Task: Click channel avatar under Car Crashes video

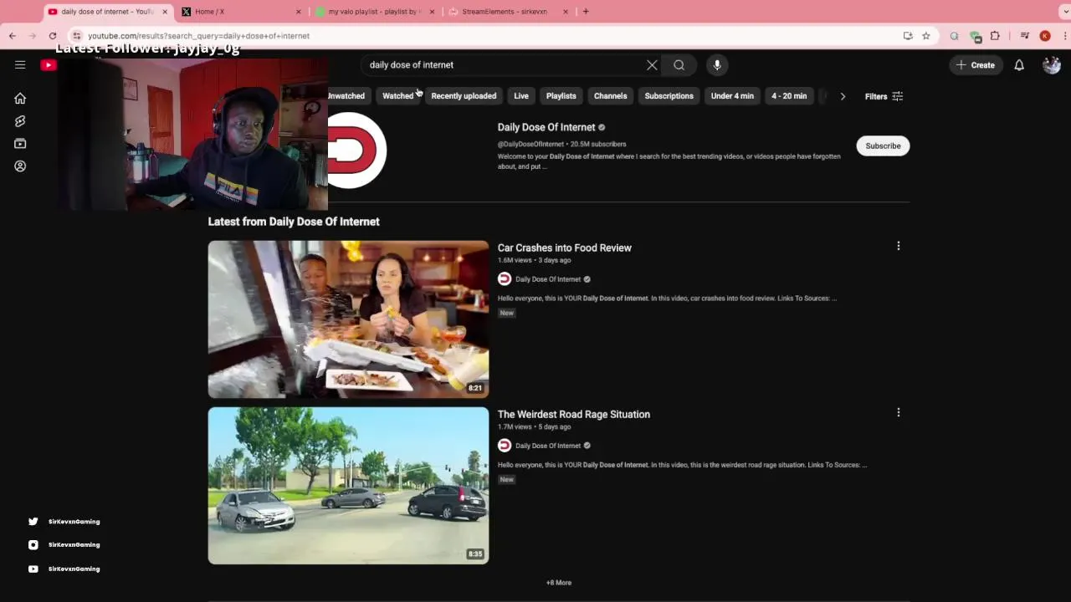Action: click(505, 279)
